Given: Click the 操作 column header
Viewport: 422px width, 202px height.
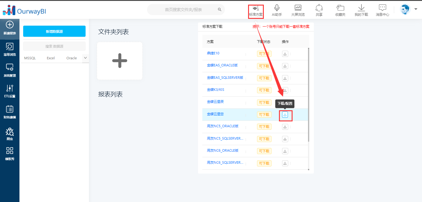Looking at the screenshot, I should coord(285,42).
